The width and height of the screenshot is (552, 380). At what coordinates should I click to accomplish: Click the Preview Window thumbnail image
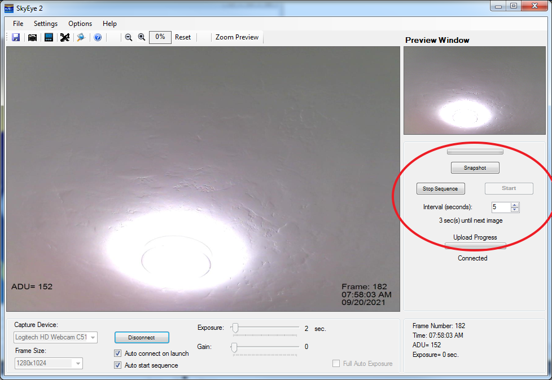click(x=475, y=90)
